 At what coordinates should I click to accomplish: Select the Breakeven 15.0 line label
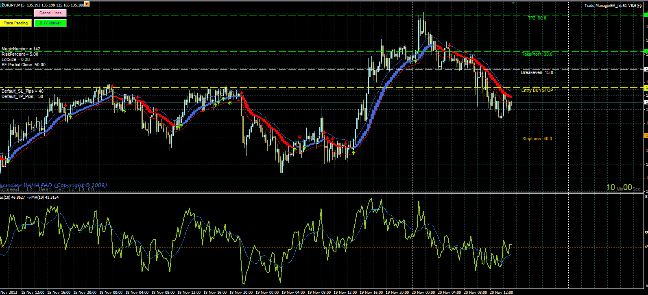pos(537,72)
